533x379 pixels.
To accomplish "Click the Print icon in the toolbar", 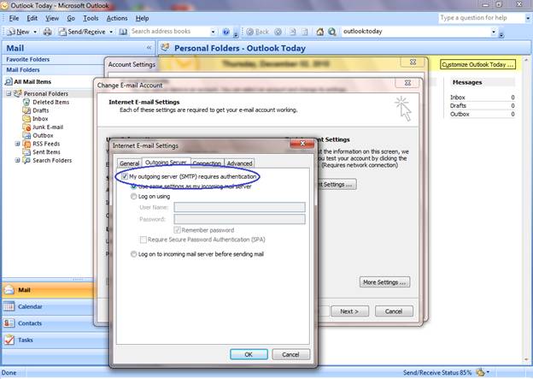I will pyautogui.click(x=48, y=32).
